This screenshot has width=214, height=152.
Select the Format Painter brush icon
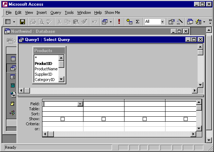point(84,22)
